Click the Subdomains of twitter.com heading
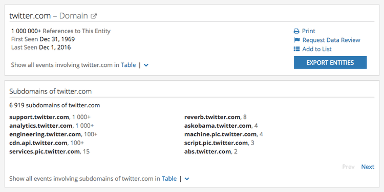Image resolution: width=384 pixels, height=192 pixels. [51, 91]
